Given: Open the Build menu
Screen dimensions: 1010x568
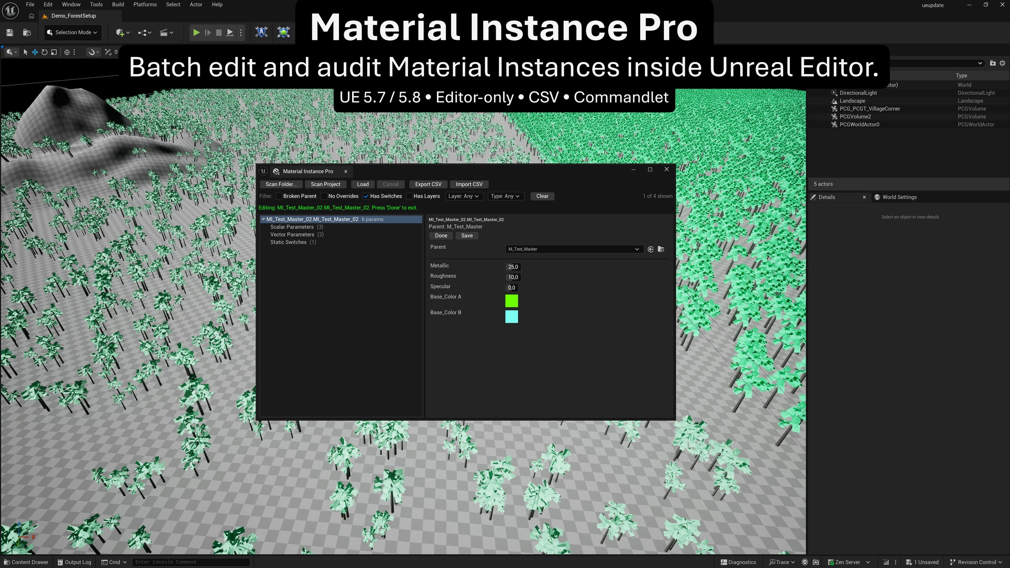Looking at the screenshot, I should point(118,4).
